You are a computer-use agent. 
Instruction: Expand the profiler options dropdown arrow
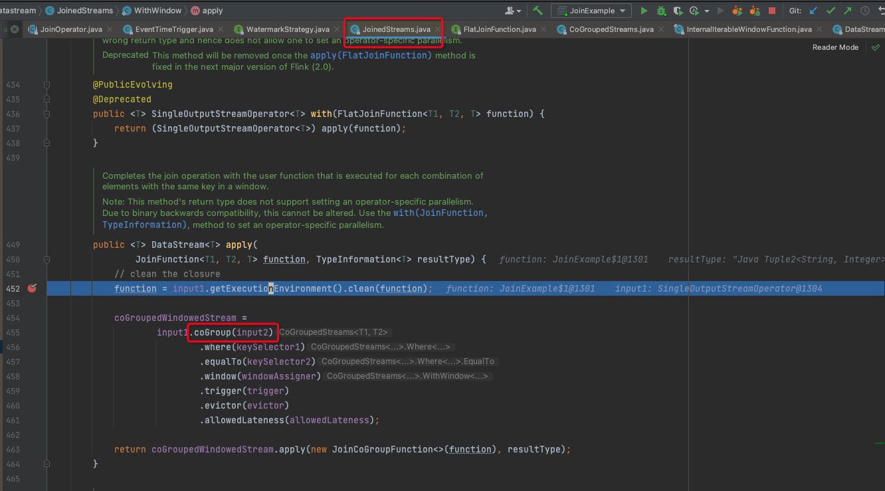[706, 11]
